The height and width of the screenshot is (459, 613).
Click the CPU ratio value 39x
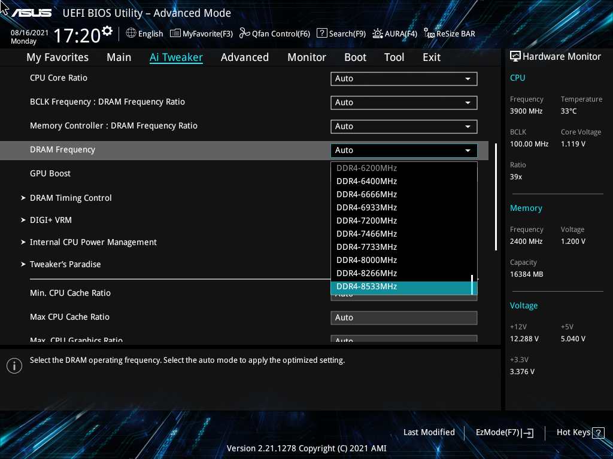(x=516, y=177)
